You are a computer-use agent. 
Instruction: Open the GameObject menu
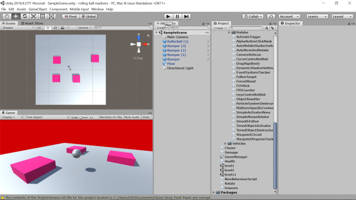[x=38, y=9]
